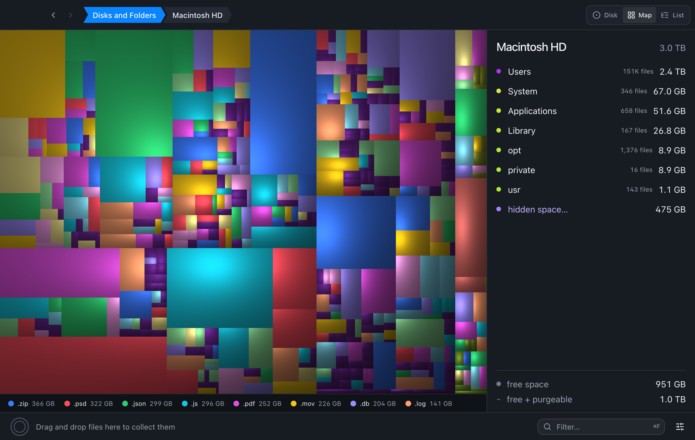
Task: Click the Macintosh HD title in sidebar
Action: (x=531, y=47)
